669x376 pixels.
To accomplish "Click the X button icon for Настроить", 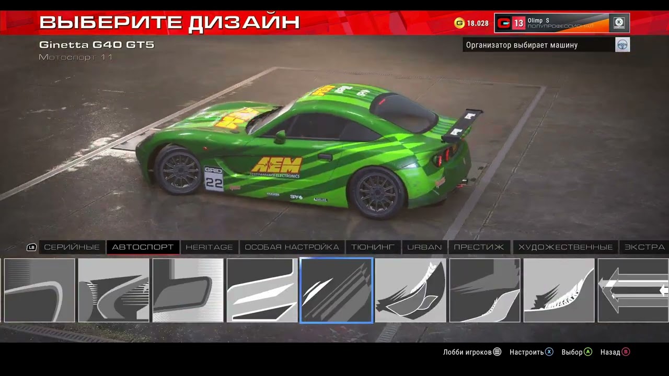I will [549, 352].
